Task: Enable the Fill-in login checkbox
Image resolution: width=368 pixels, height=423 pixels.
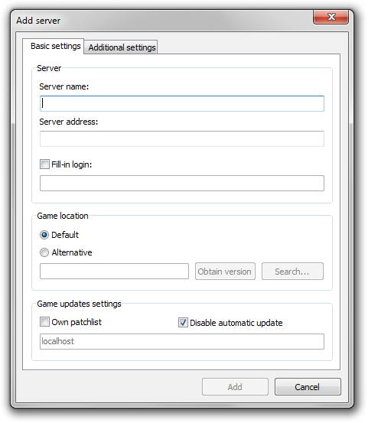Action: tap(44, 164)
